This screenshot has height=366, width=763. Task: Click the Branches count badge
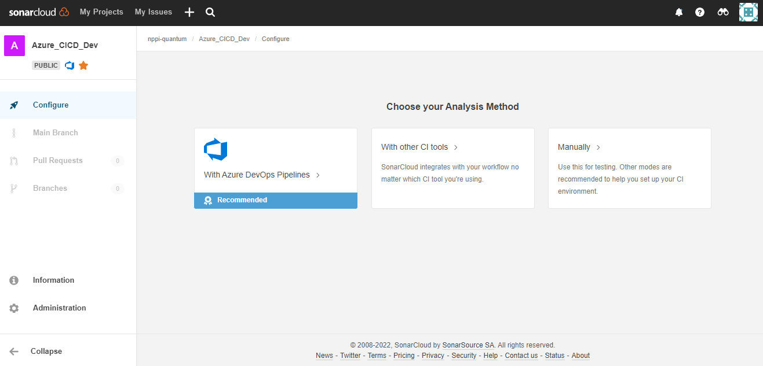(x=118, y=188)
